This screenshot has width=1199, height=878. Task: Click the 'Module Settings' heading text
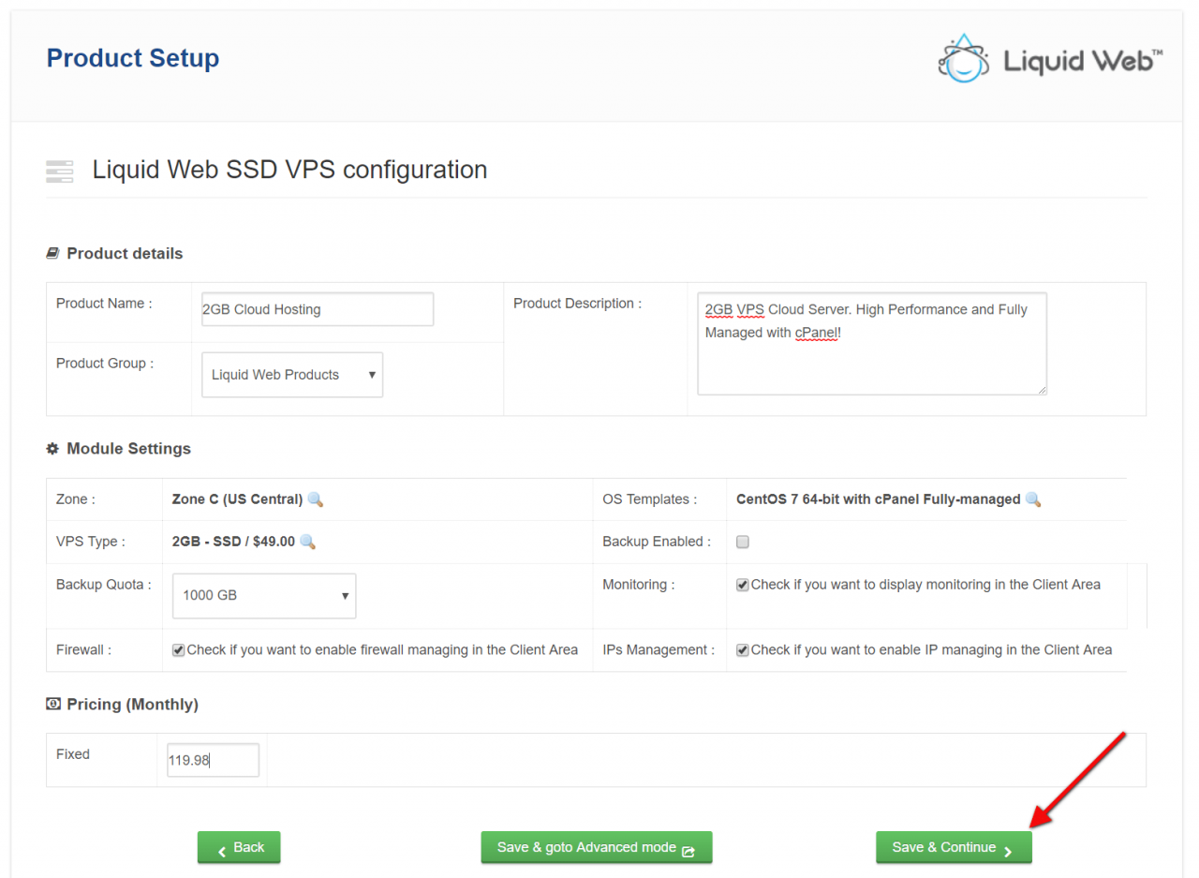click(x=128, y=449)
